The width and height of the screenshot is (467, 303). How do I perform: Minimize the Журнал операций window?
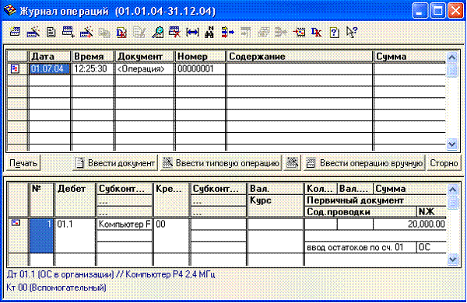coord(420,11)
